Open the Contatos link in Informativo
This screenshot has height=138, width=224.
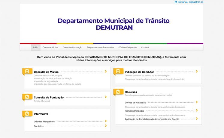(x=38, y=126)
